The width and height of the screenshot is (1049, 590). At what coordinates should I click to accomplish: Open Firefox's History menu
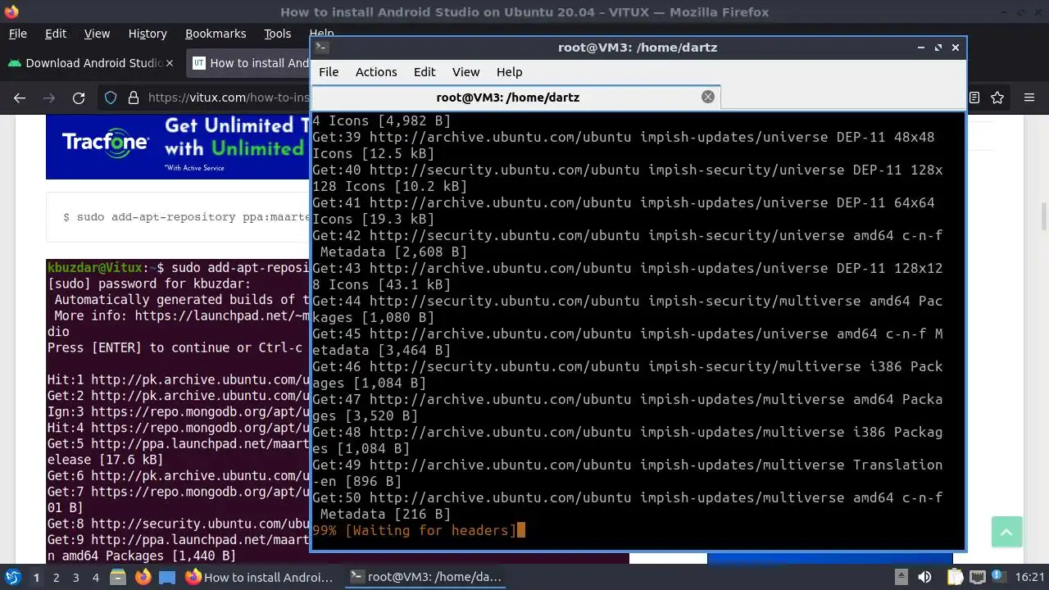coord(148,34)
